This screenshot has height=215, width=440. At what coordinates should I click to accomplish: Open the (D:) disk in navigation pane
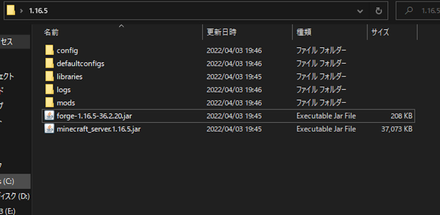pos(15,196)
